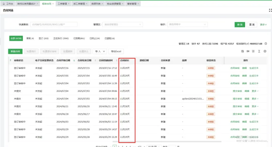Click the 导出Excel button
This screenshot has width=272, height=147.
click(116, 52)
